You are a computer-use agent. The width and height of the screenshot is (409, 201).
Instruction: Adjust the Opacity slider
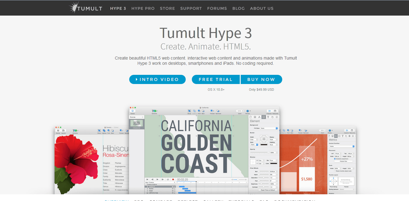pos(259,152)
